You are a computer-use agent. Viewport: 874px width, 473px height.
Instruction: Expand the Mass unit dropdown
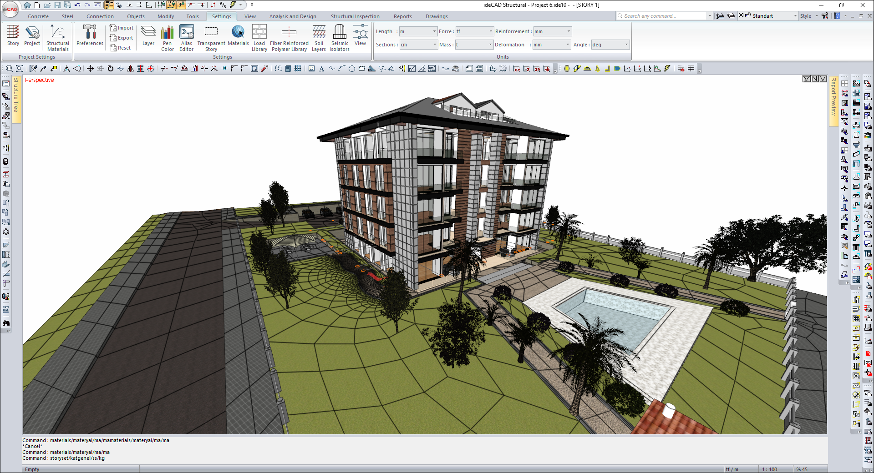pos(491,45)
